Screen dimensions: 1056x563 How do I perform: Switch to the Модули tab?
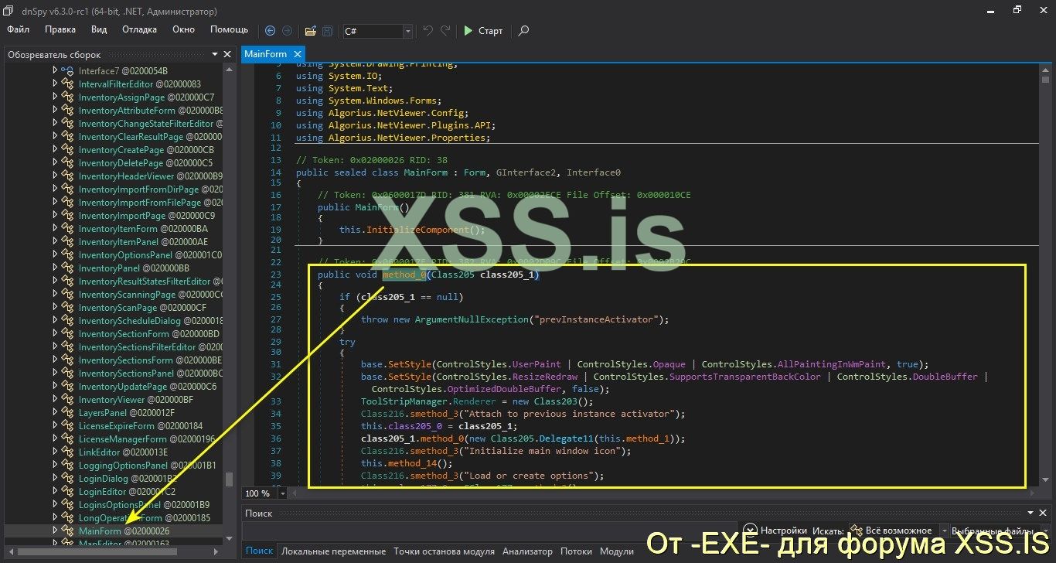pyautogui.click(x=617, y=551)
